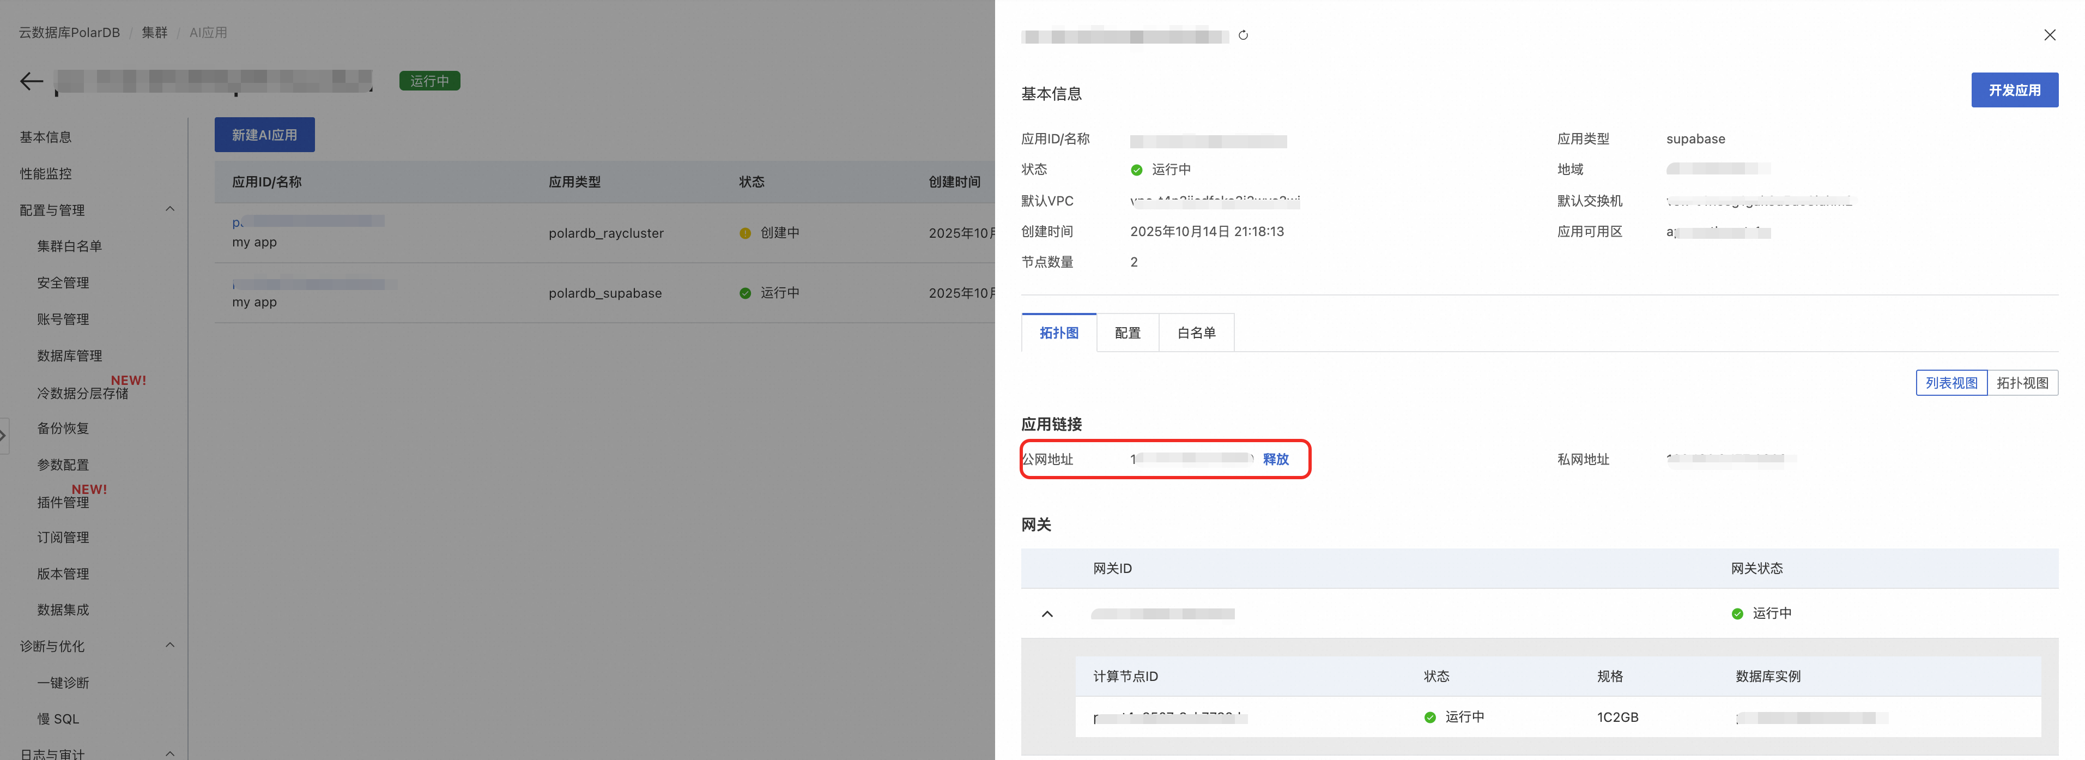The height and width of the screenshot is (760, 2085).
Task: Click the 释放 link to release the public address
Action: click(1276, 459)
